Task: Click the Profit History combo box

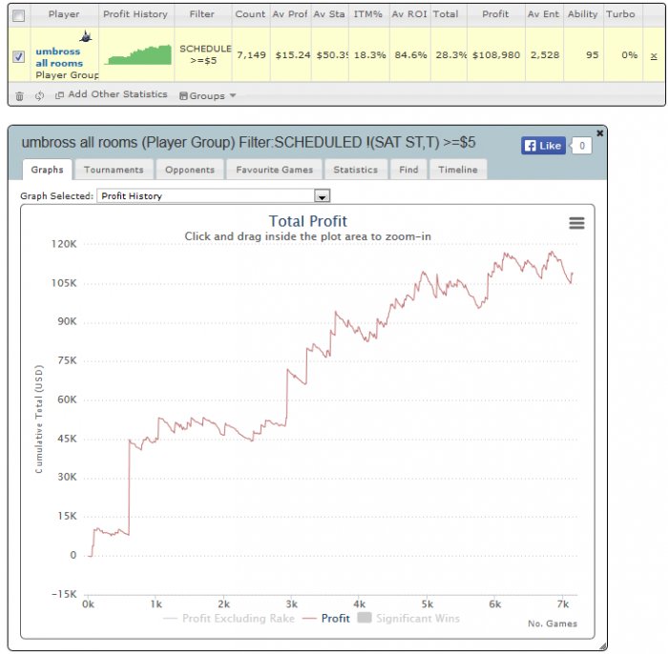Action: tap(214, 196)
